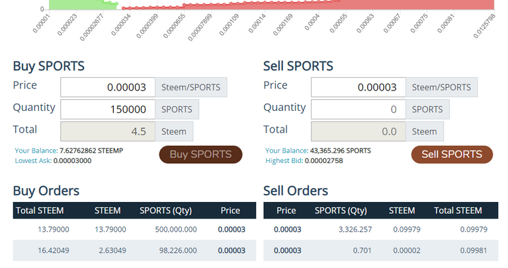Click the Lowest Ask value 0.00003000
This screenshot has height=268, width=508.
click(72, 160)
